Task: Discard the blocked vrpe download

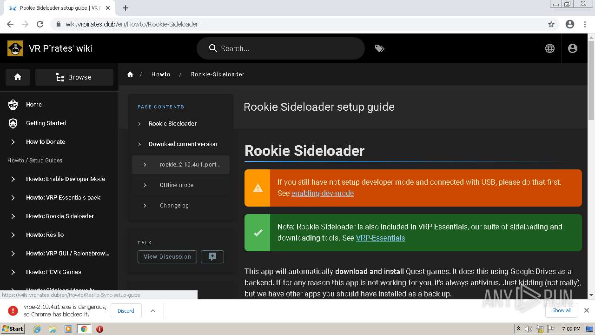Action: click(126, 311)
